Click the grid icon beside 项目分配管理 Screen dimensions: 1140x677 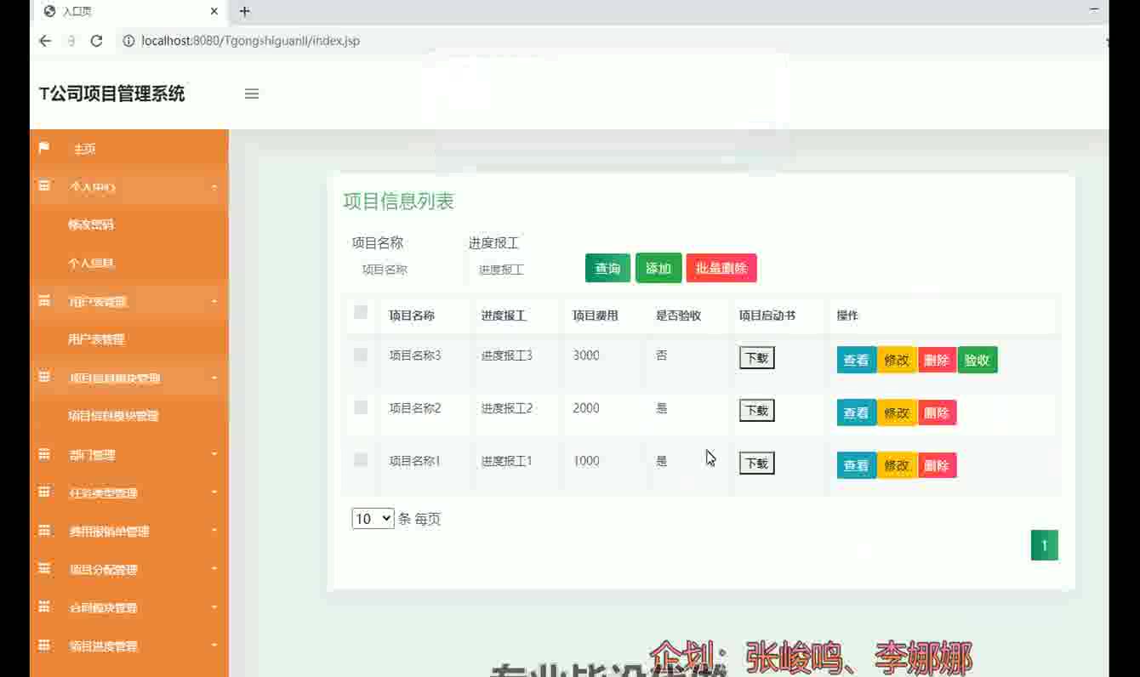[x=44, y=569]
